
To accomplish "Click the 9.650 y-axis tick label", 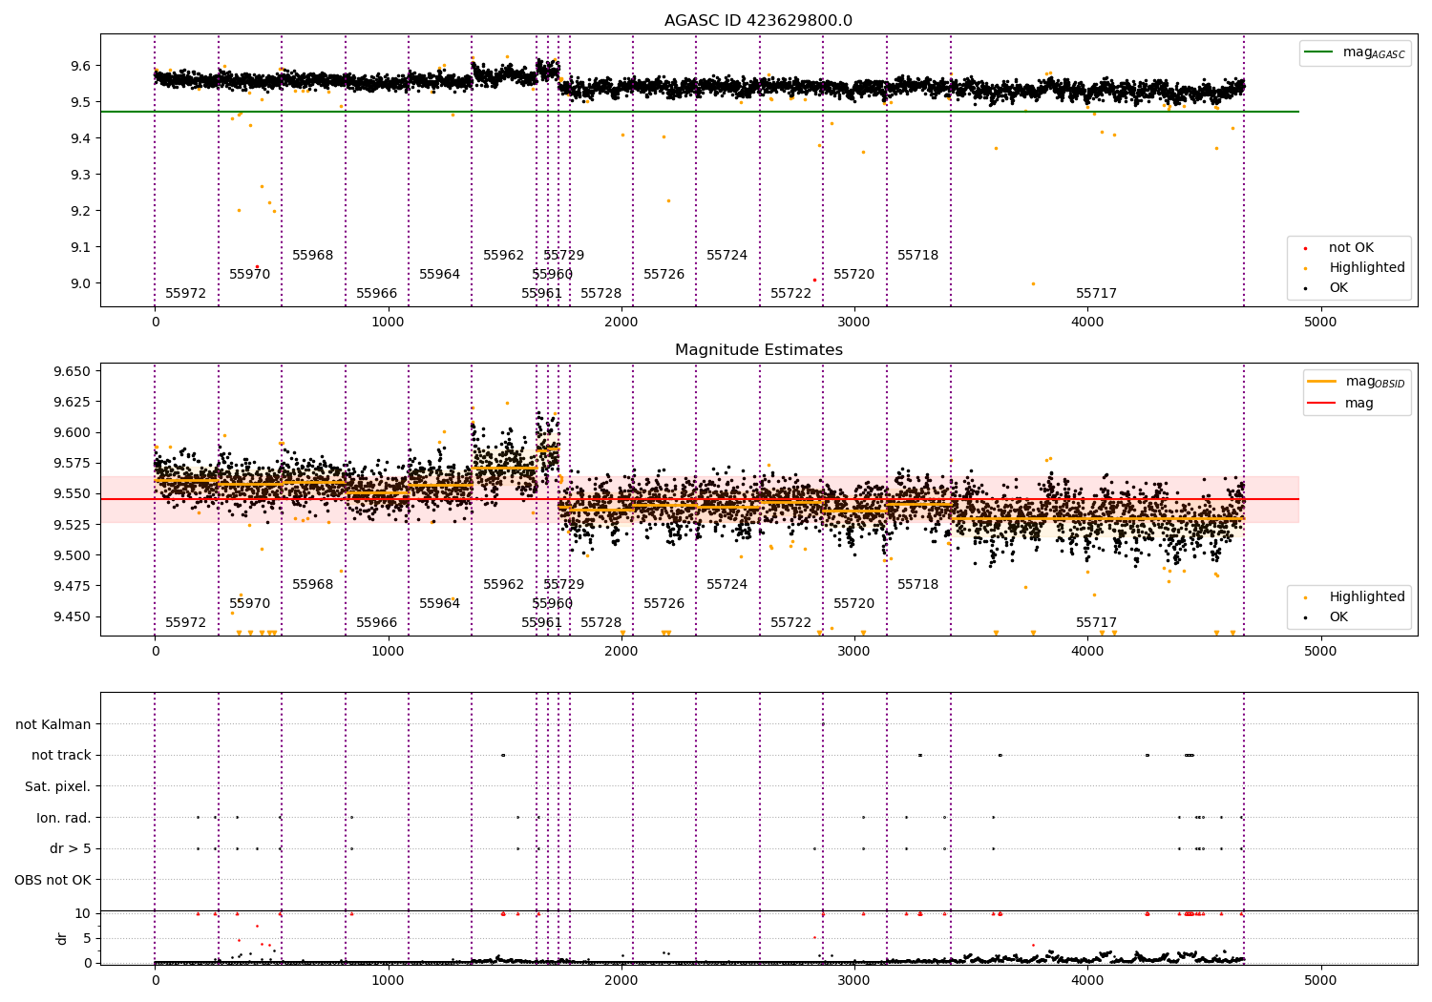I will (73, 371).
